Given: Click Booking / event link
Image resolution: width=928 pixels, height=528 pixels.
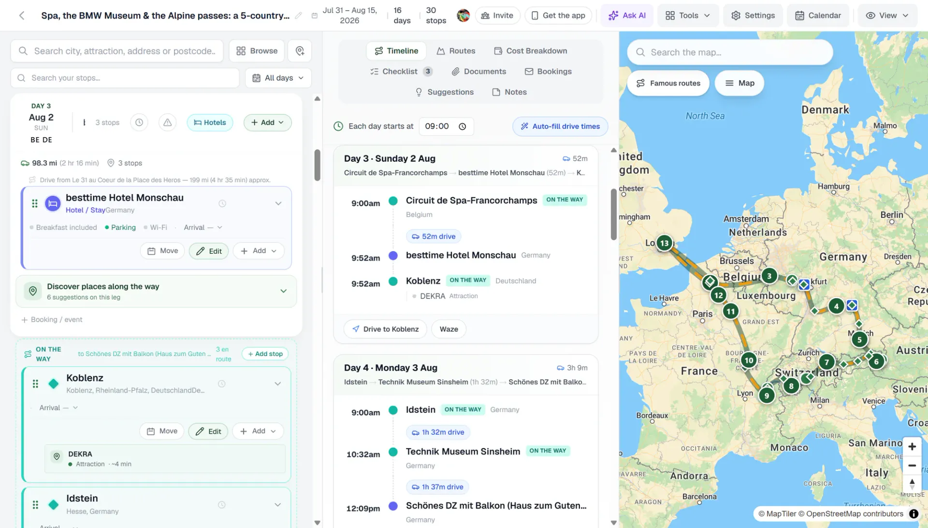Looking at the screenshot, I should pos(52,320).
